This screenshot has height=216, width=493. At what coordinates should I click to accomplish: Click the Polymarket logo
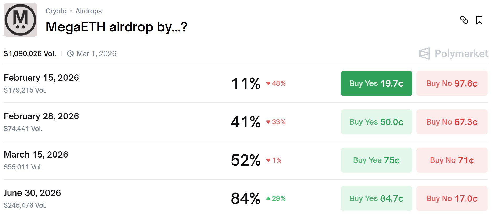click(453, 53)
